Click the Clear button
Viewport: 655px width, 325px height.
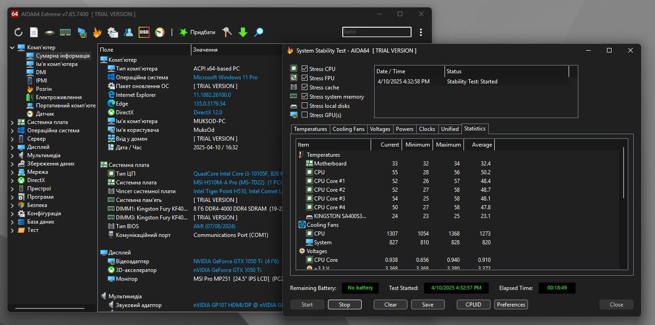(x=391, y=305)
